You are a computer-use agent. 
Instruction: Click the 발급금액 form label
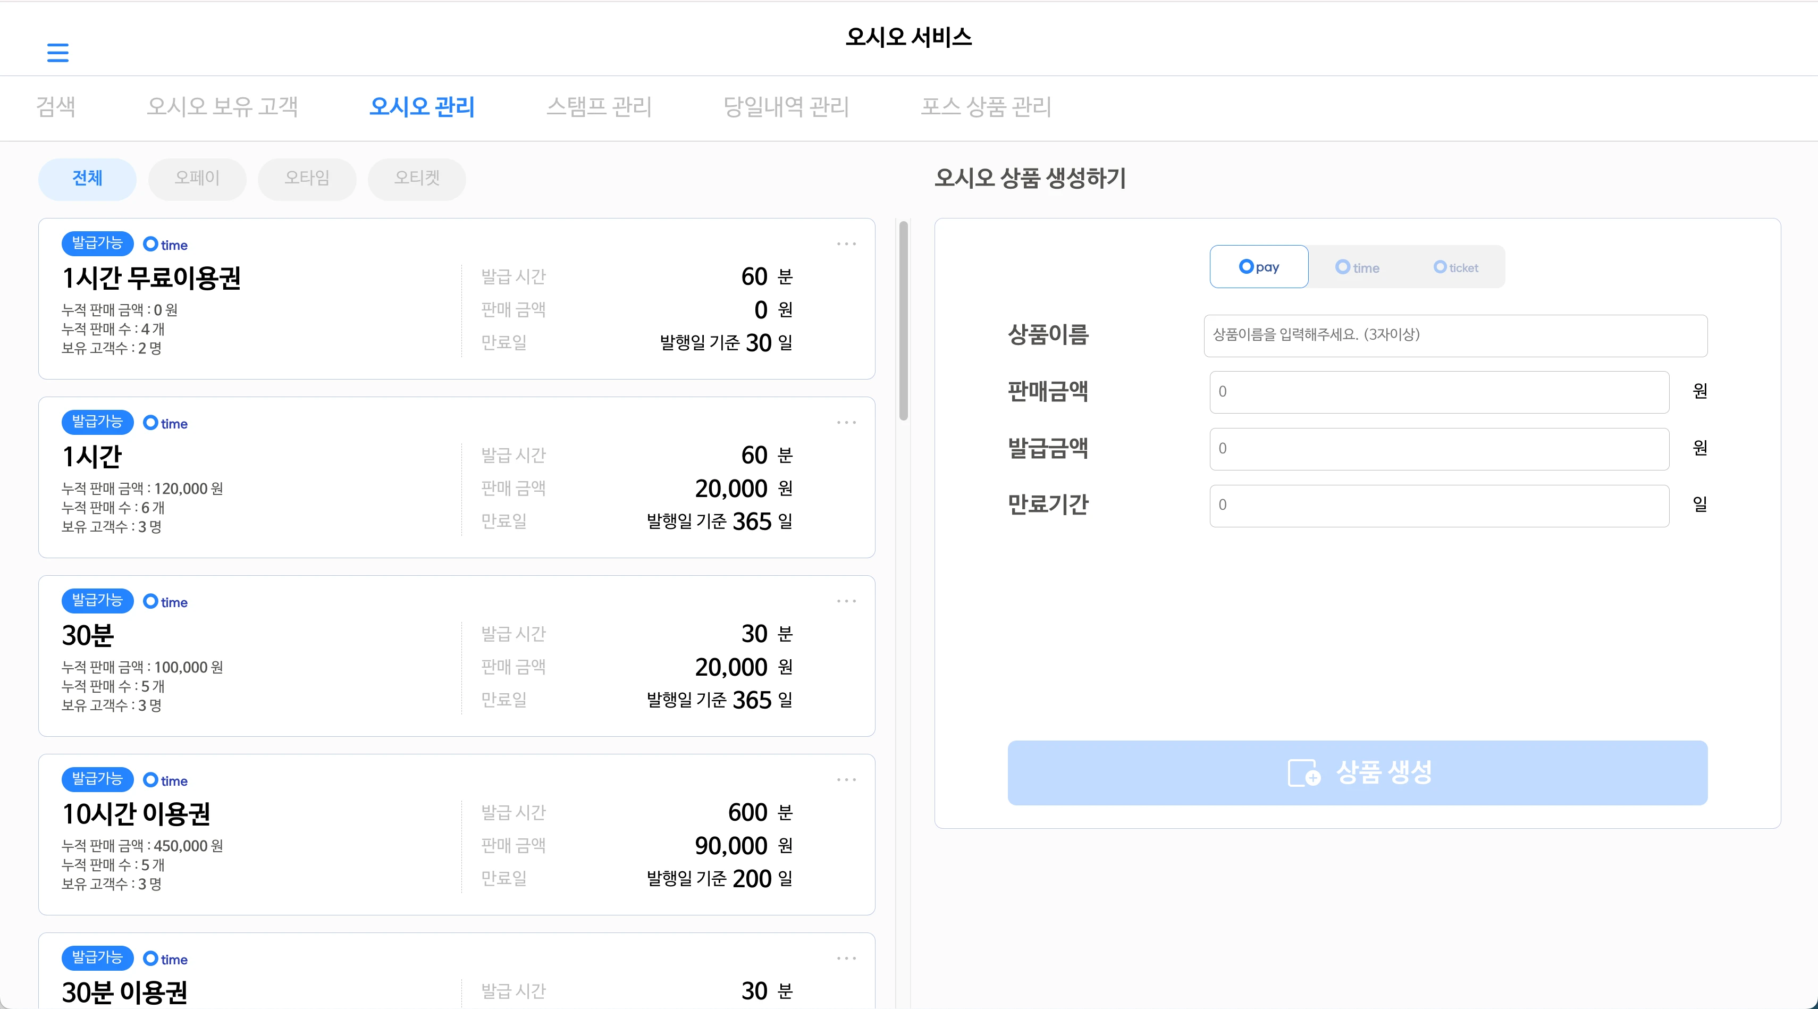pos(1048,448)
